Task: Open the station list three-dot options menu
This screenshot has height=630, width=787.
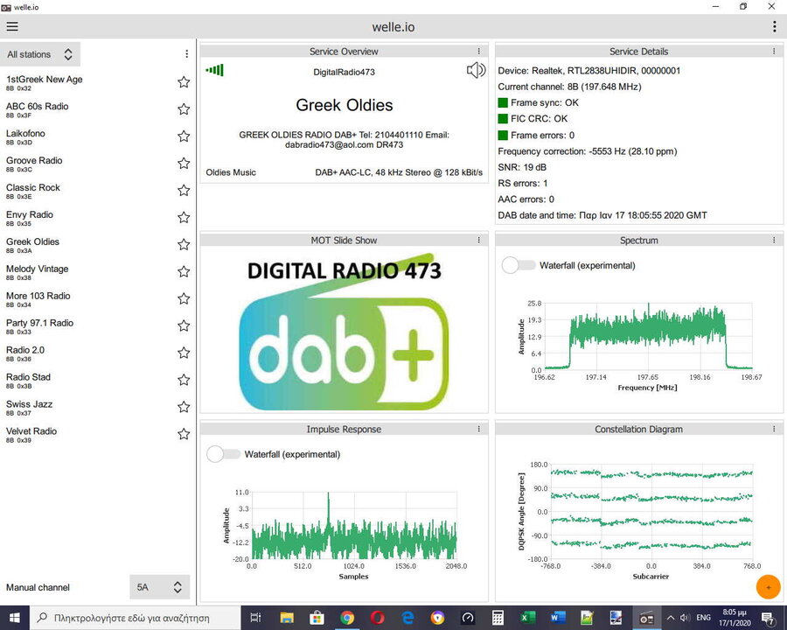Action: (x=187, y=53)
